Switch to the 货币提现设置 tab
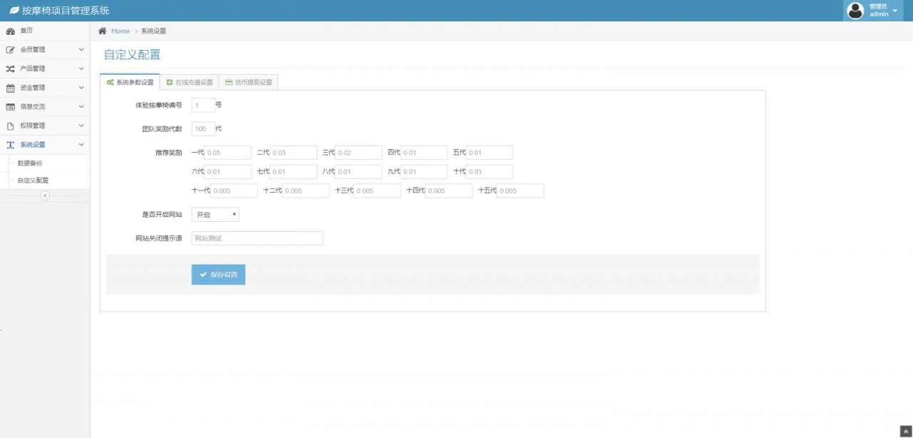913x438 pixels. coord(248,83)
